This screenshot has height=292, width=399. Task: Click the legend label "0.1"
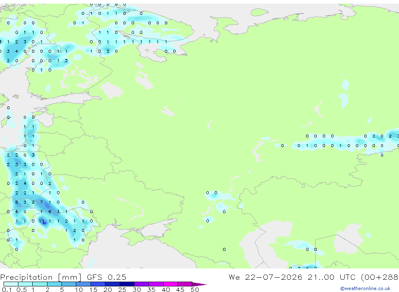[7, 290]
